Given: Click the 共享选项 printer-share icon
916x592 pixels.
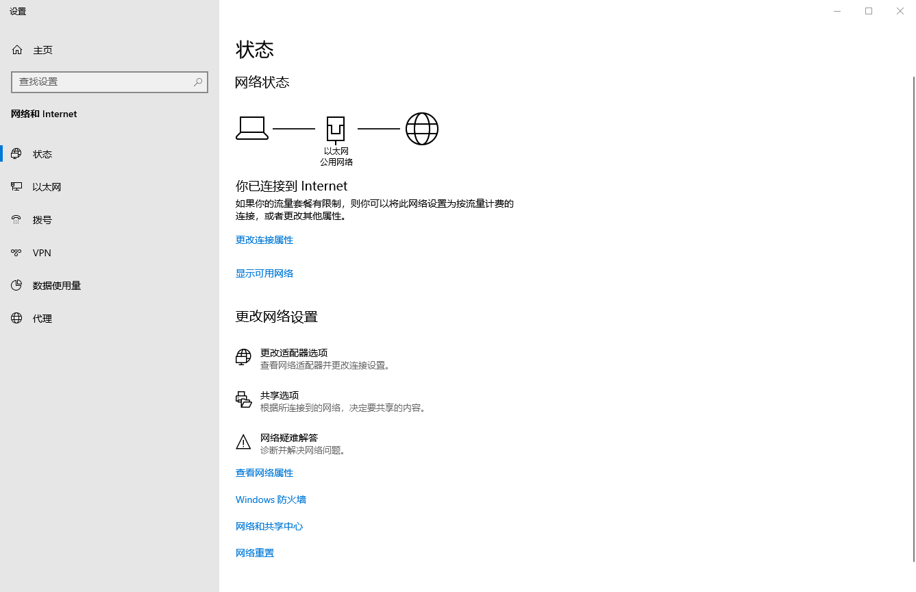Looking at the screenshot, I should 243,399.
